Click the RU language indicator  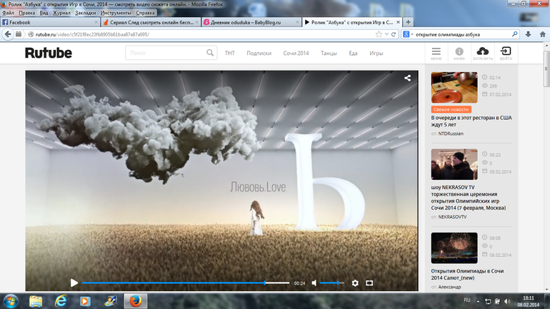467,300
